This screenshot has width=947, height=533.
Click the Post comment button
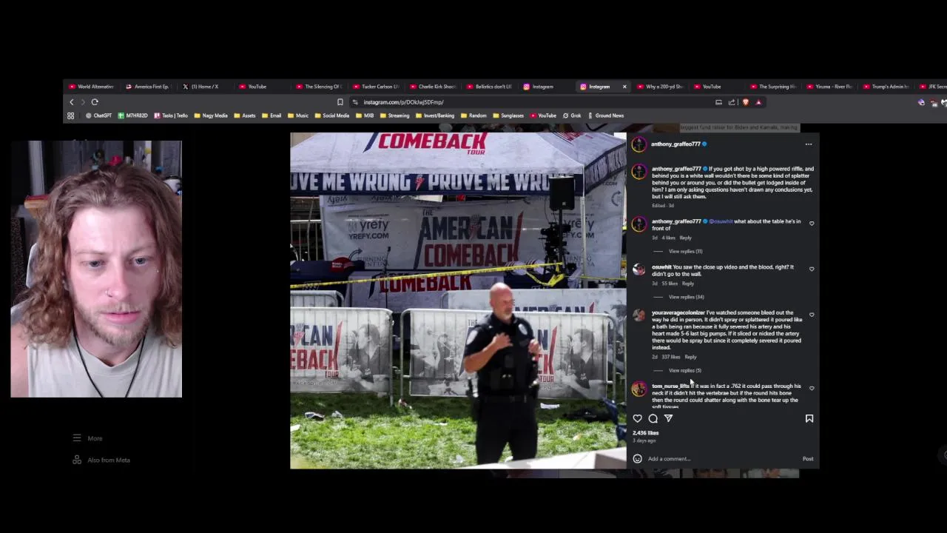click(808, 458)
